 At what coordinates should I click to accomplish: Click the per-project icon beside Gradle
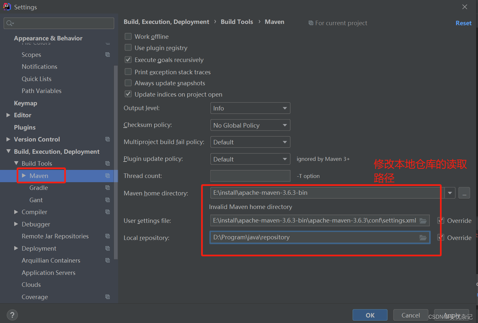(108, 188)
